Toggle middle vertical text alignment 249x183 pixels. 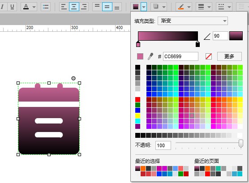[x=107, y=7]
